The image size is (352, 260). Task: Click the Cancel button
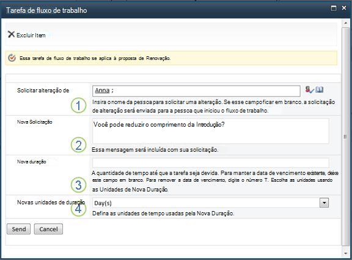48,229
